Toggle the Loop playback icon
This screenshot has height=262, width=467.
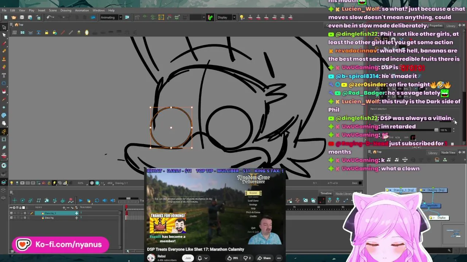tap(97, 201)
